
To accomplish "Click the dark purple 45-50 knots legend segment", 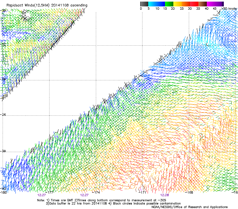I will point(219,4).
